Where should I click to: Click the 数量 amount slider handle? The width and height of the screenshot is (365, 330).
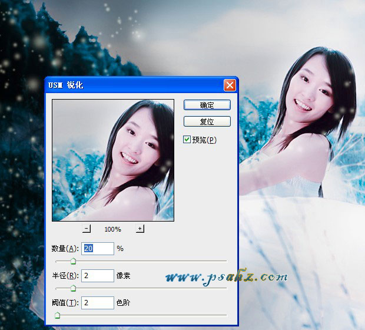pos(73,261)
